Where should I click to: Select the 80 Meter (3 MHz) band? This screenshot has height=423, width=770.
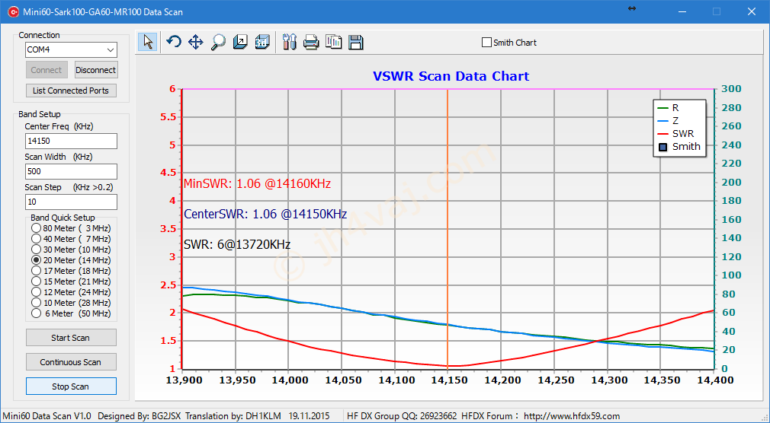pyautogui.click(x=36, y=228)
